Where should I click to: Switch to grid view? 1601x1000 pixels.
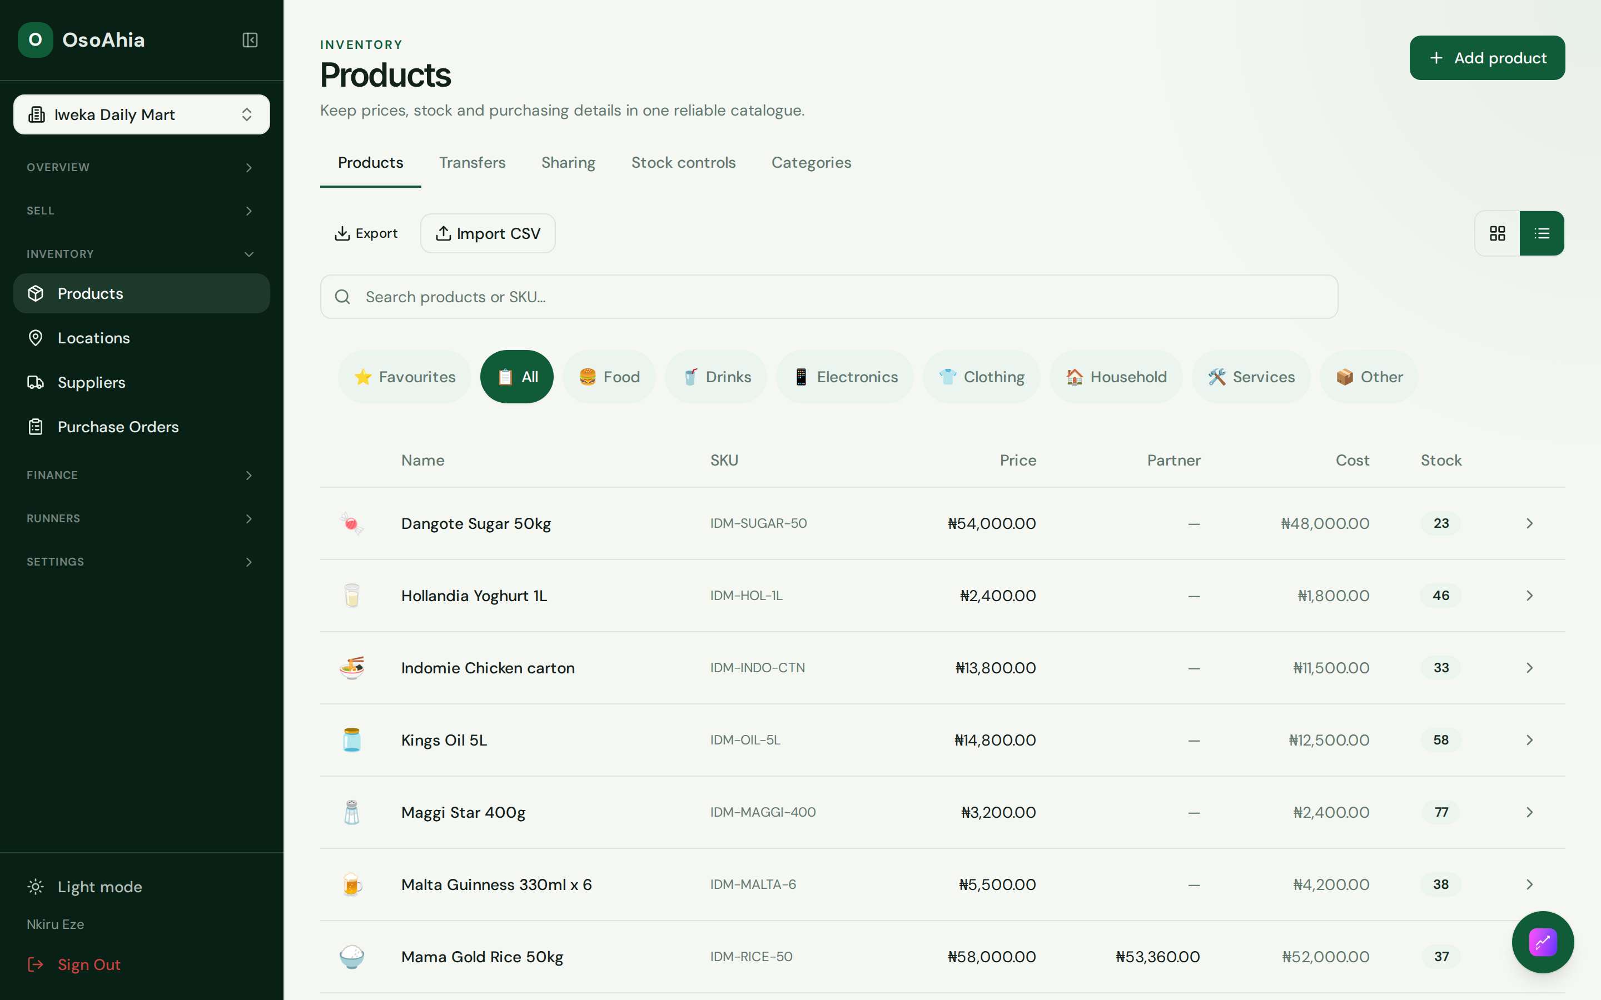(x=1497, y=233)
